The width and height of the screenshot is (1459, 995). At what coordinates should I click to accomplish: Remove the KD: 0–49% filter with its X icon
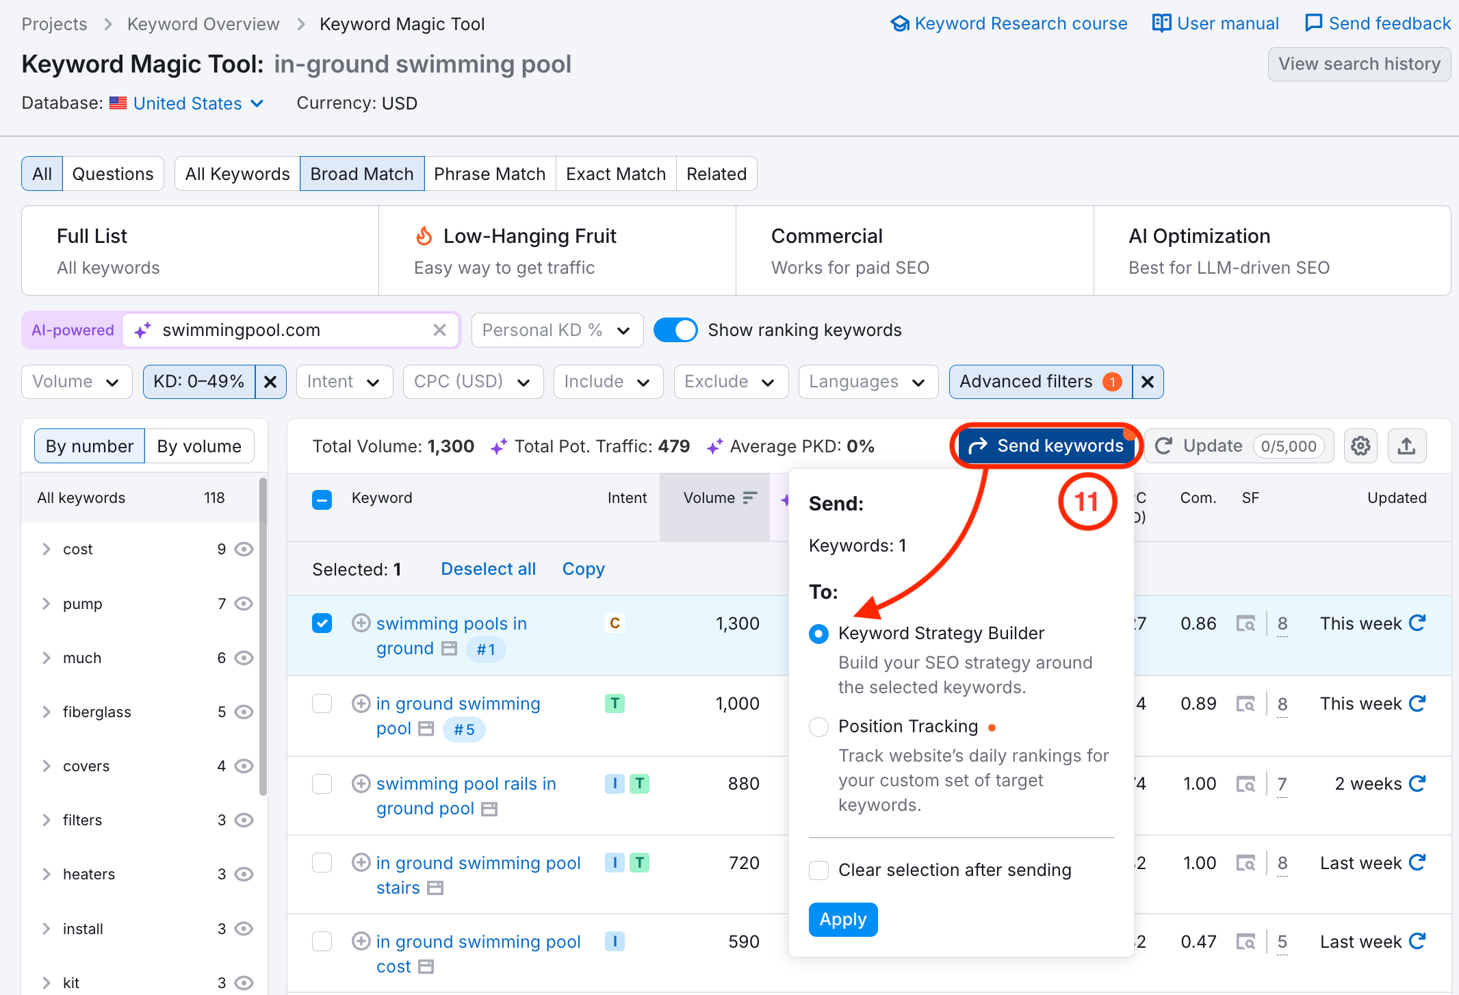click(x=271, y=381)
